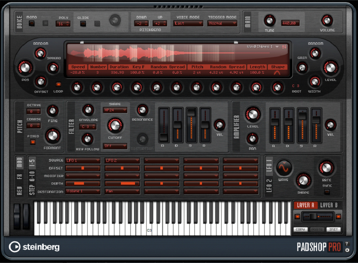The width and height of the screenshot is (358, 263).
Task: Click the filter Resonance knob
Action: [x=142, y=110]
